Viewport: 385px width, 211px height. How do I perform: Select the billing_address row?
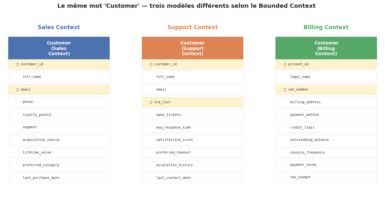(326, 102)
